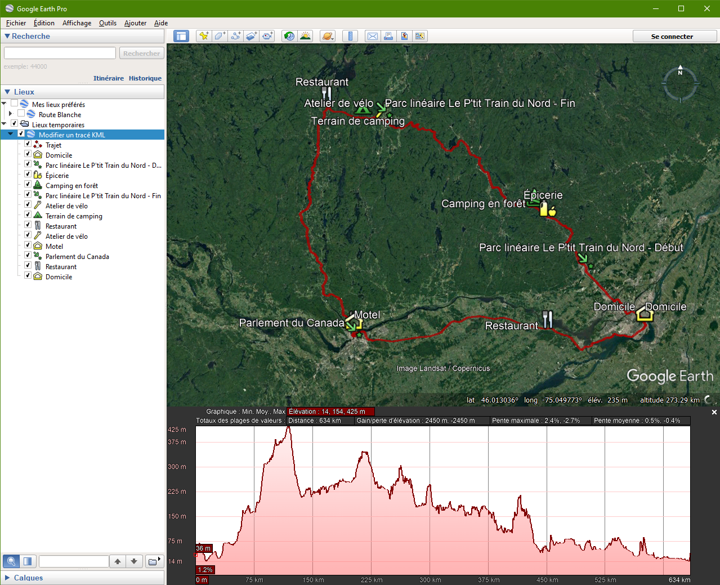
Task: Uncheck the Lieux temporaires checkbox
Action: (14, 124)
